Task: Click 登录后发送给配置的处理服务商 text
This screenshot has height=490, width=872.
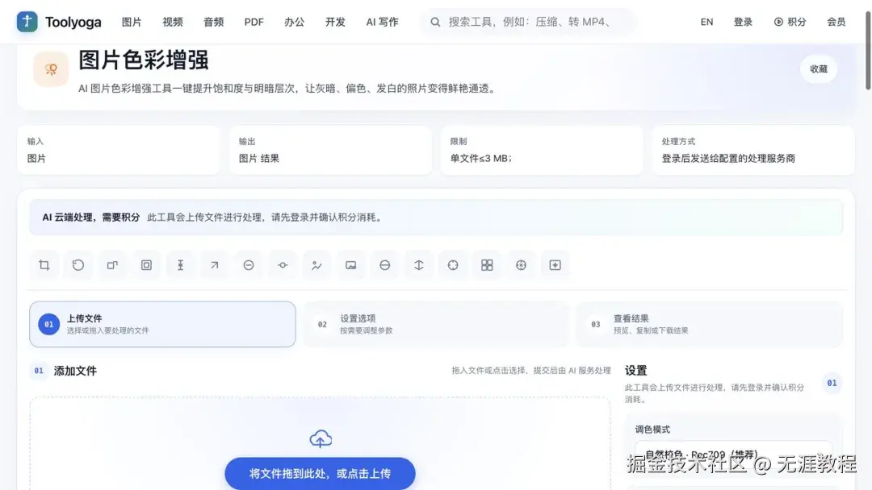Action: tap(728, 158)
